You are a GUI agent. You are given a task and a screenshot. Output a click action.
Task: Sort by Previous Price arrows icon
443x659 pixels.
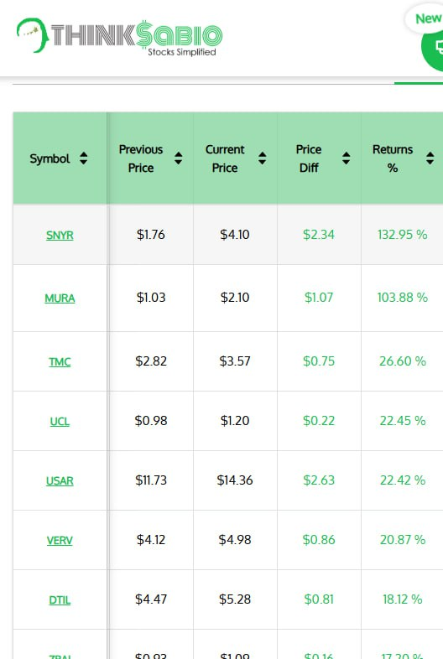pyautogui.click(x=178, y=158)
